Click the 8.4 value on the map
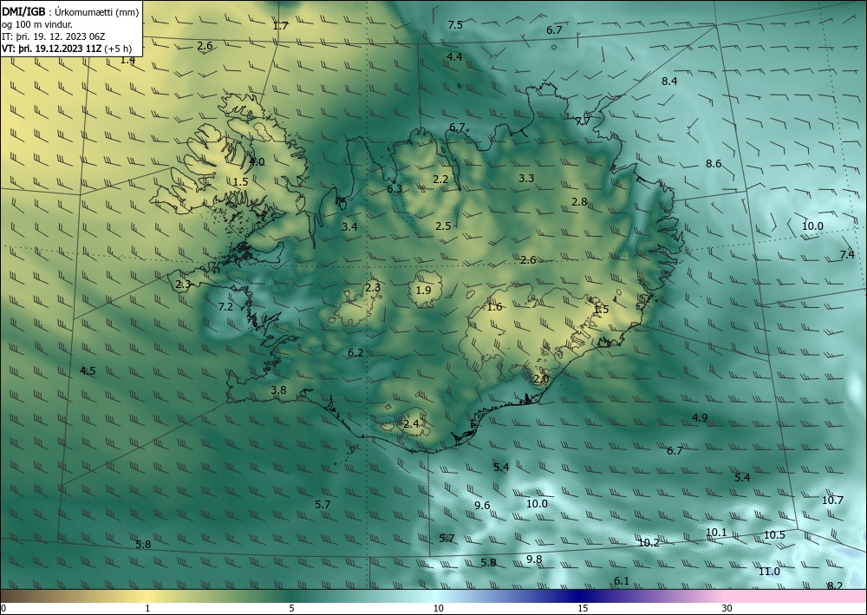This screenshot has width=867, height=615. 669,82
